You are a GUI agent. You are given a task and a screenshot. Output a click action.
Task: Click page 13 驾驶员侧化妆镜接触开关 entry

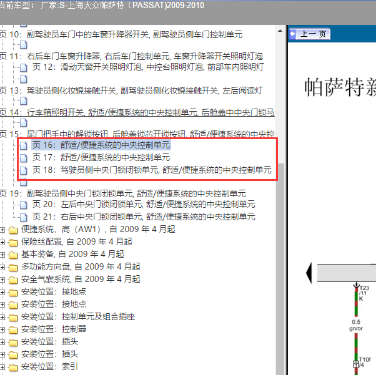click(x=131, y=90)
